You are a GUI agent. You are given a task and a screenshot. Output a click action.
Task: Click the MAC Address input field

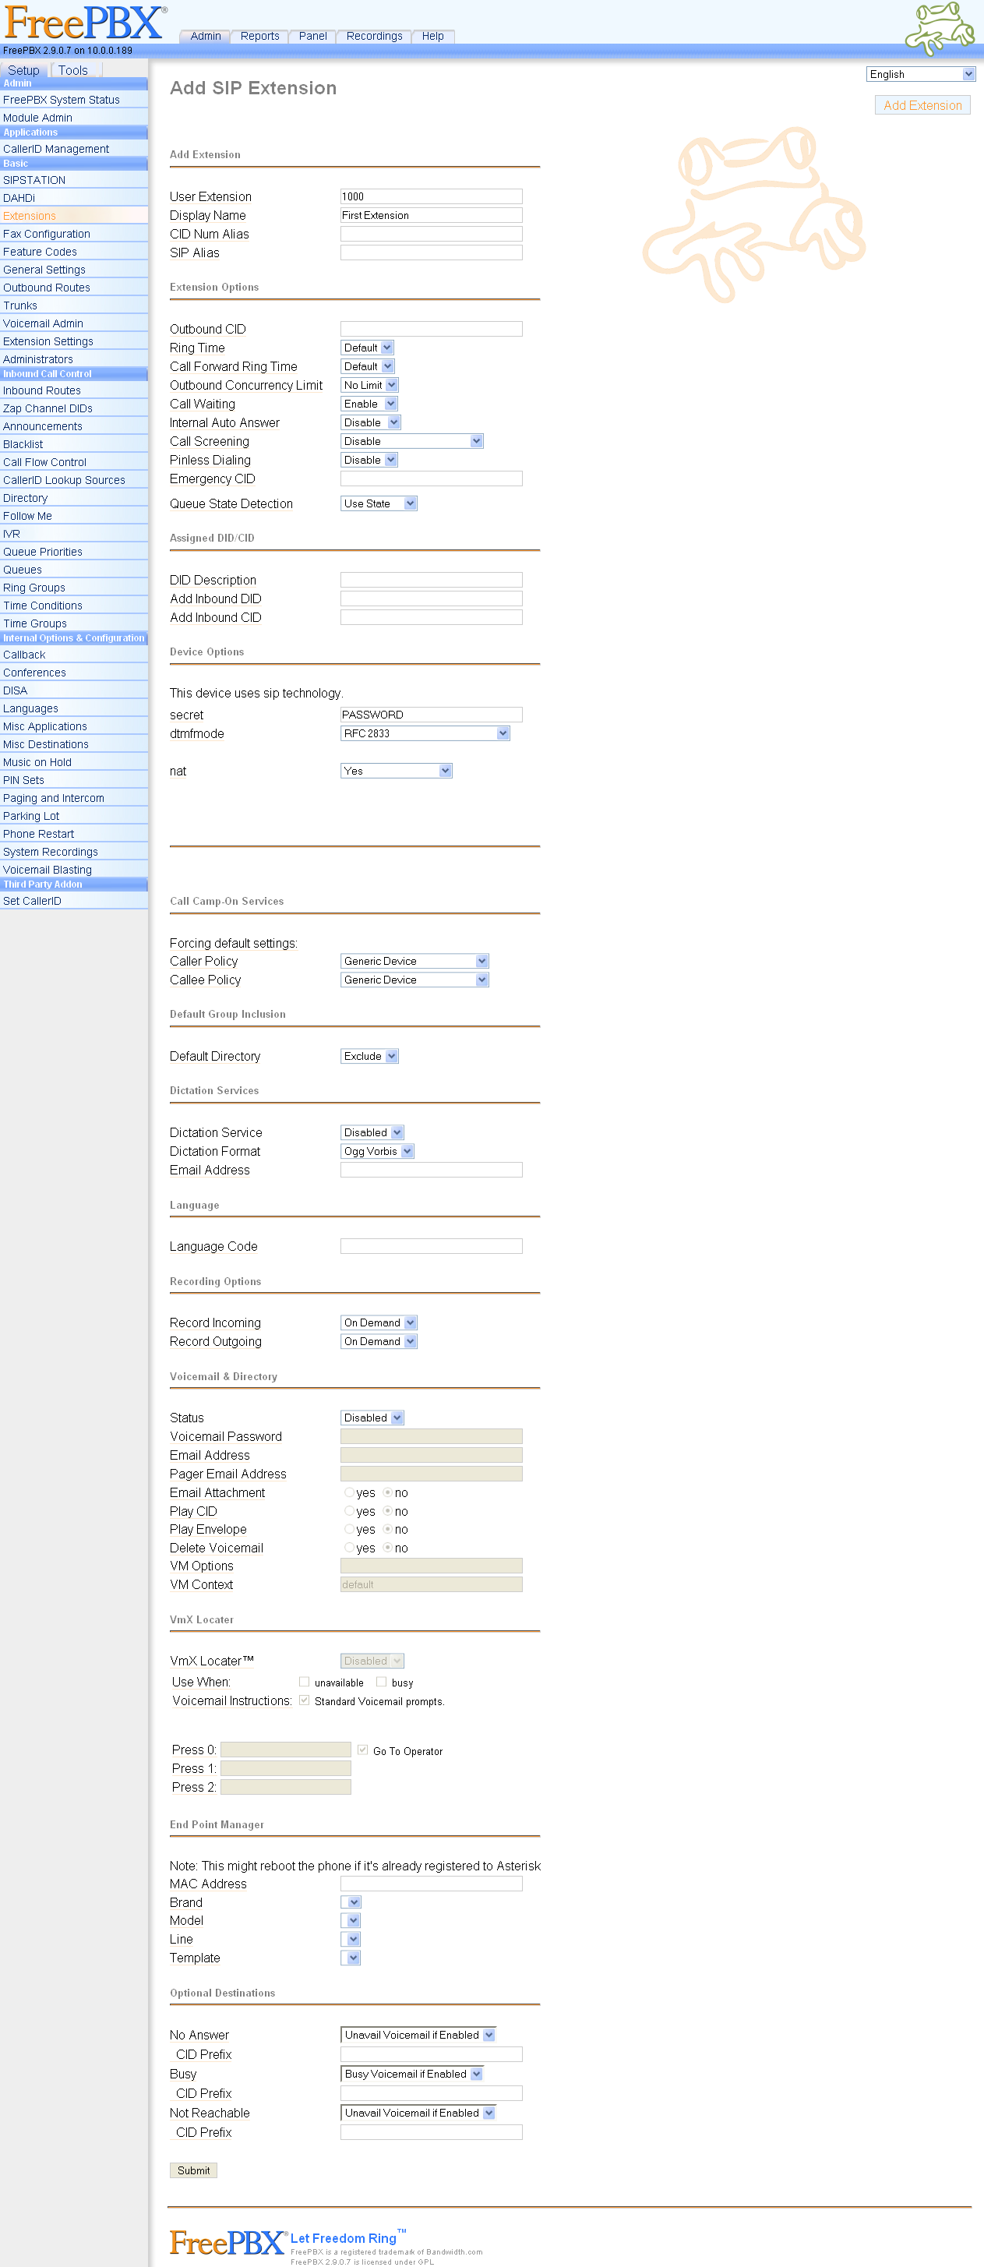432,1884
